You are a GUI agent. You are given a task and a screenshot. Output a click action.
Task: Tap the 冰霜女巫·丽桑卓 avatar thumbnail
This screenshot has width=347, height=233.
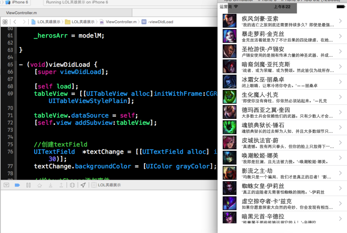click(230, 82)
